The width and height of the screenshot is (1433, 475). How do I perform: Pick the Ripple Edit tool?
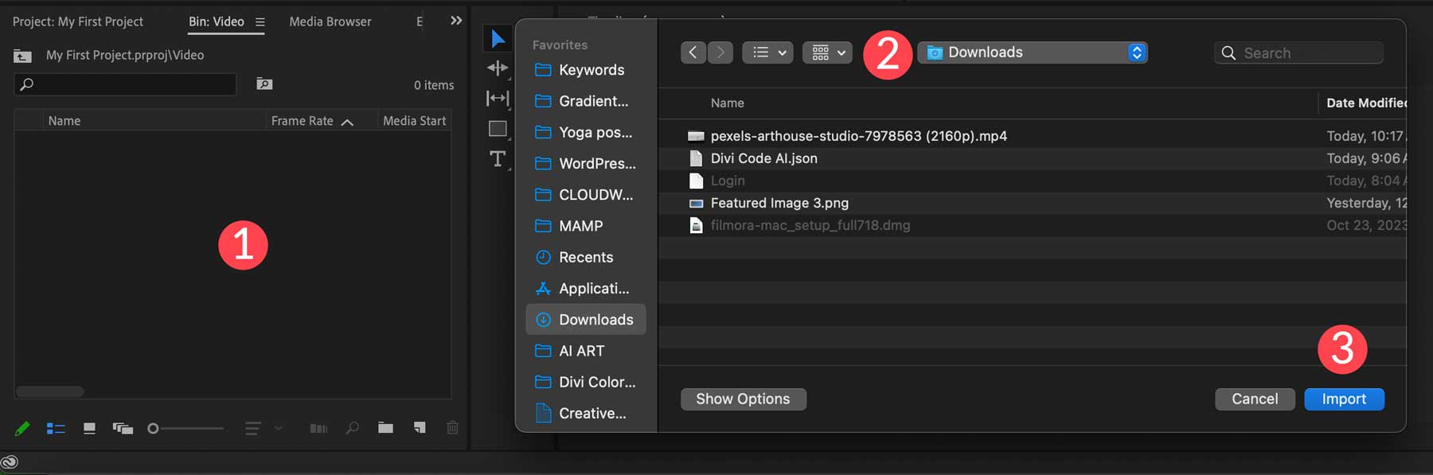[498, 68]
